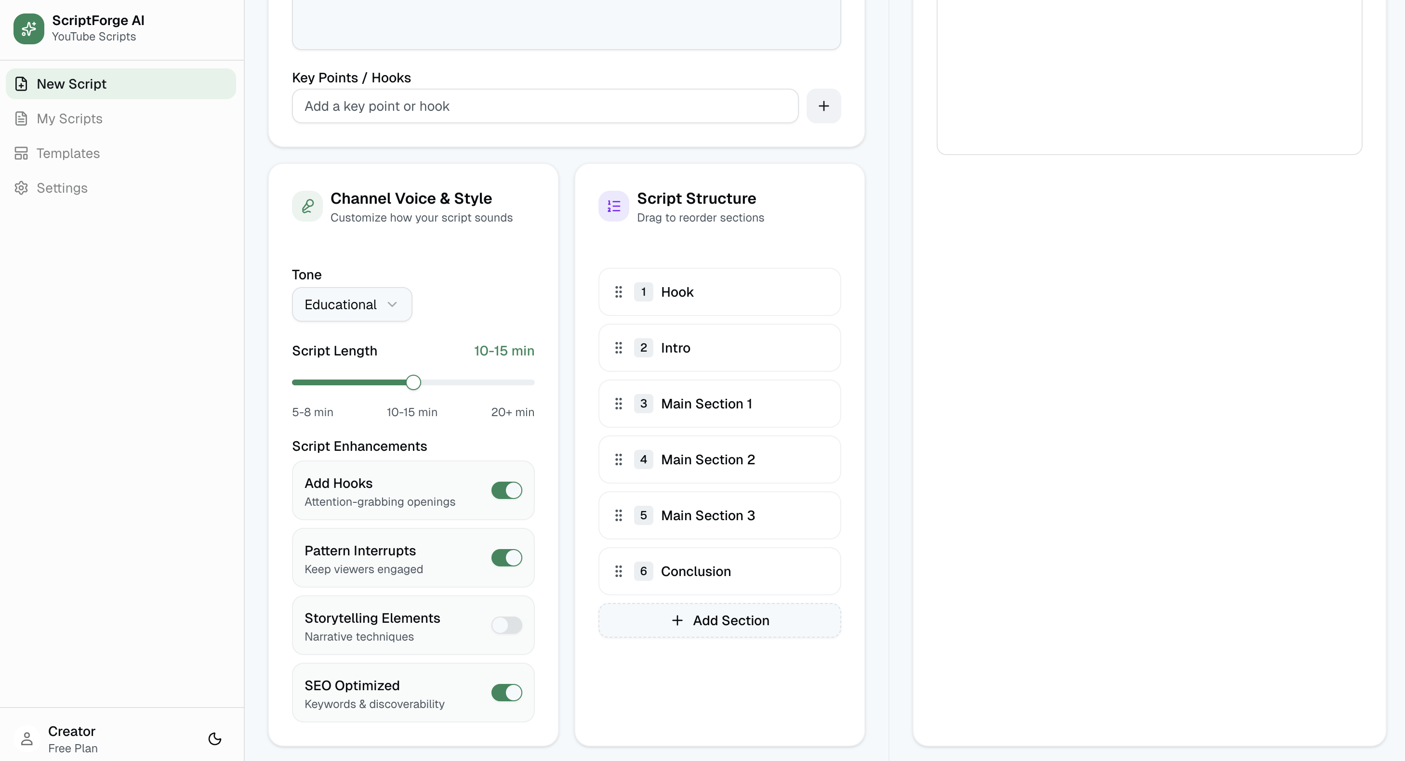Image resolution: width=1405 pixels, height=761 pixels.
Task: Select the Main Section 2 row
Action: coord(719,459)
